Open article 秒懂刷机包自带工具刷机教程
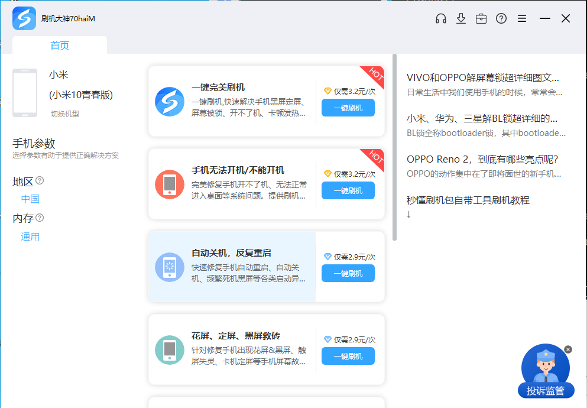This screenshot has width=587, height=408. [468, 200]
